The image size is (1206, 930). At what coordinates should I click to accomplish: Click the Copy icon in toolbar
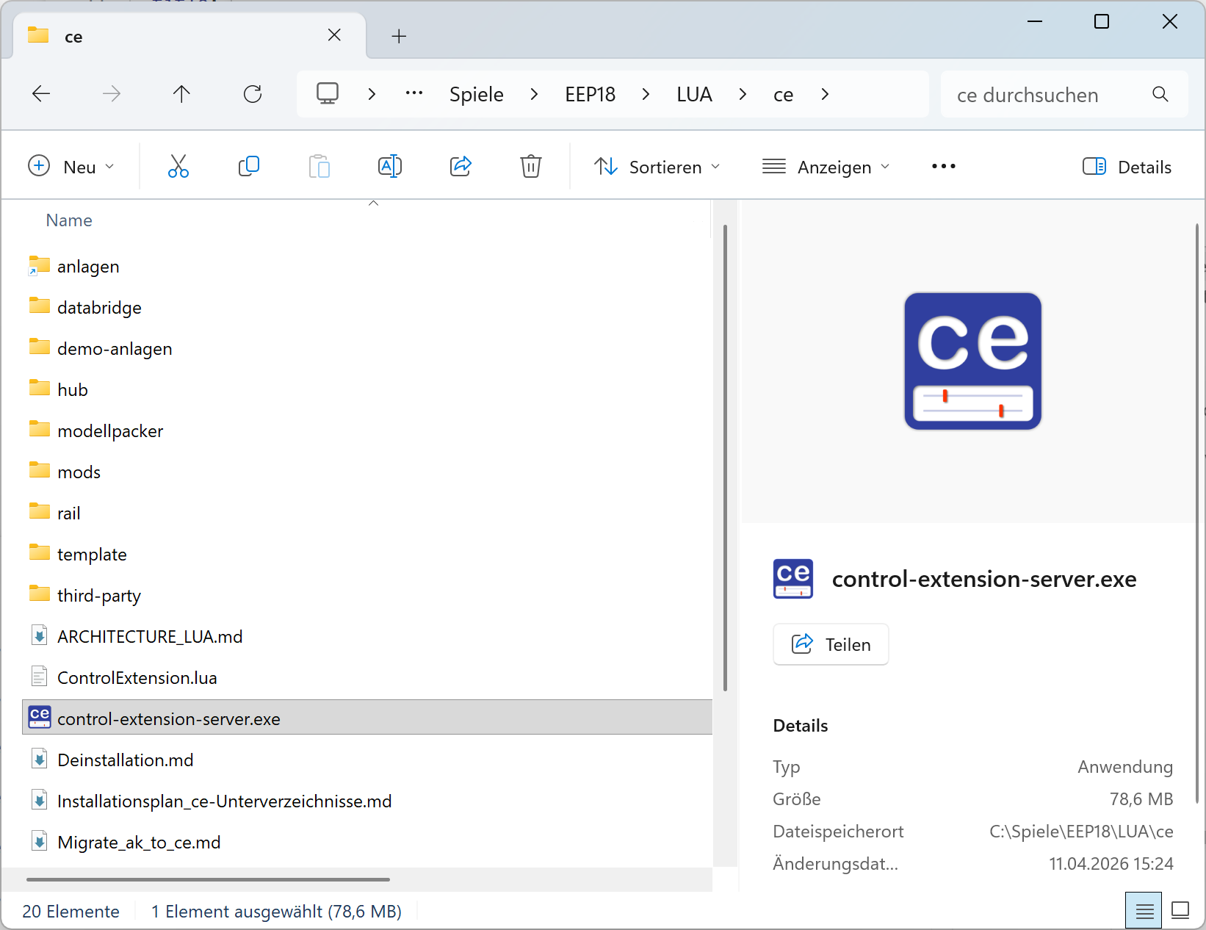[249, 167]
